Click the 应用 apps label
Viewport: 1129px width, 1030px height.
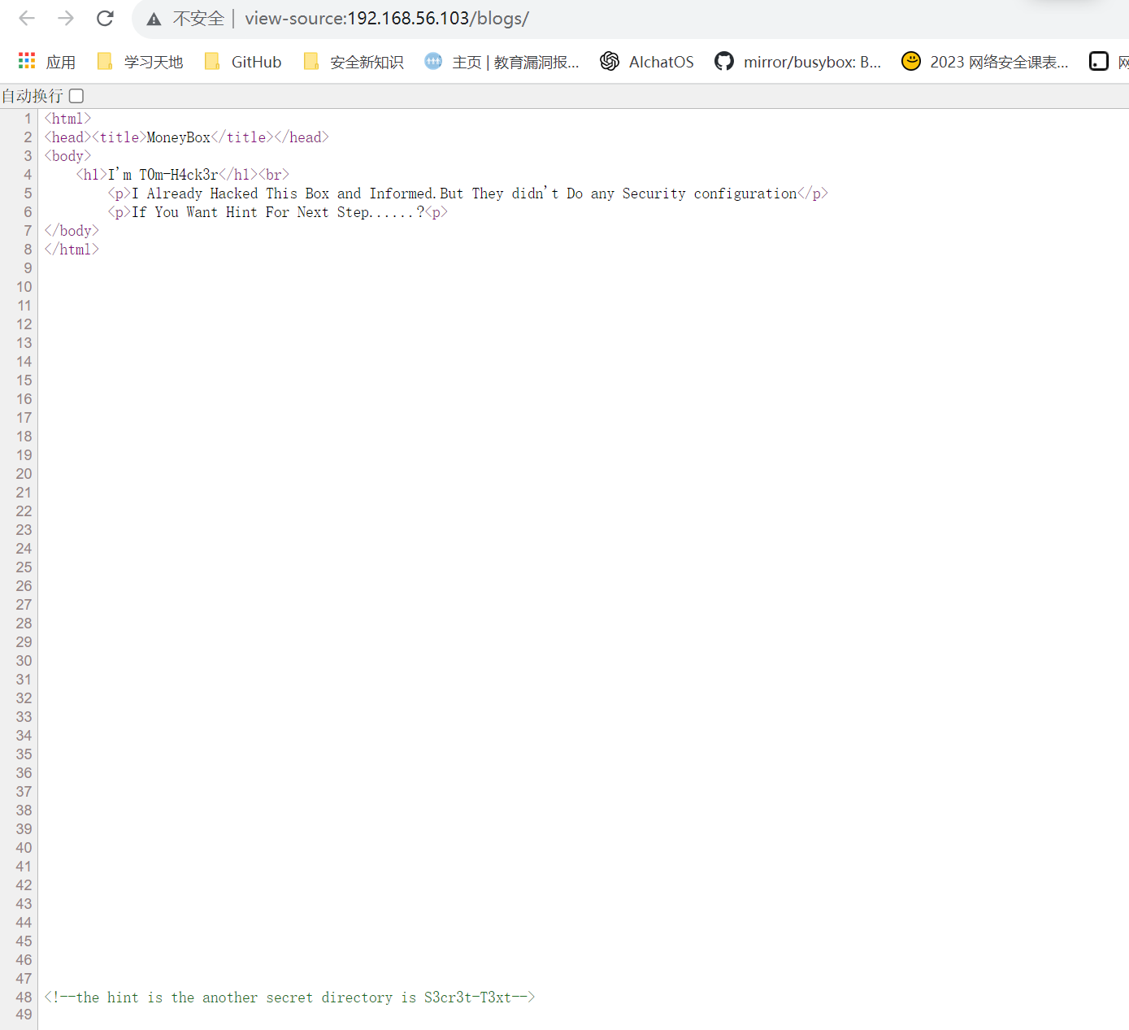point(61,62)
